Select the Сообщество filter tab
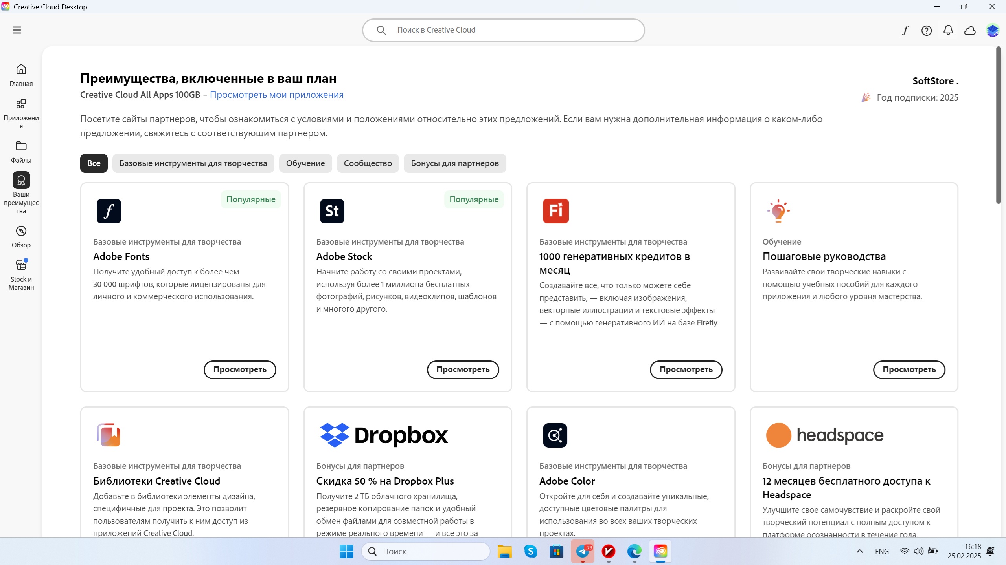Image resolution: width=1006 pixels, height=565 pixels. (x=368, y=163)
